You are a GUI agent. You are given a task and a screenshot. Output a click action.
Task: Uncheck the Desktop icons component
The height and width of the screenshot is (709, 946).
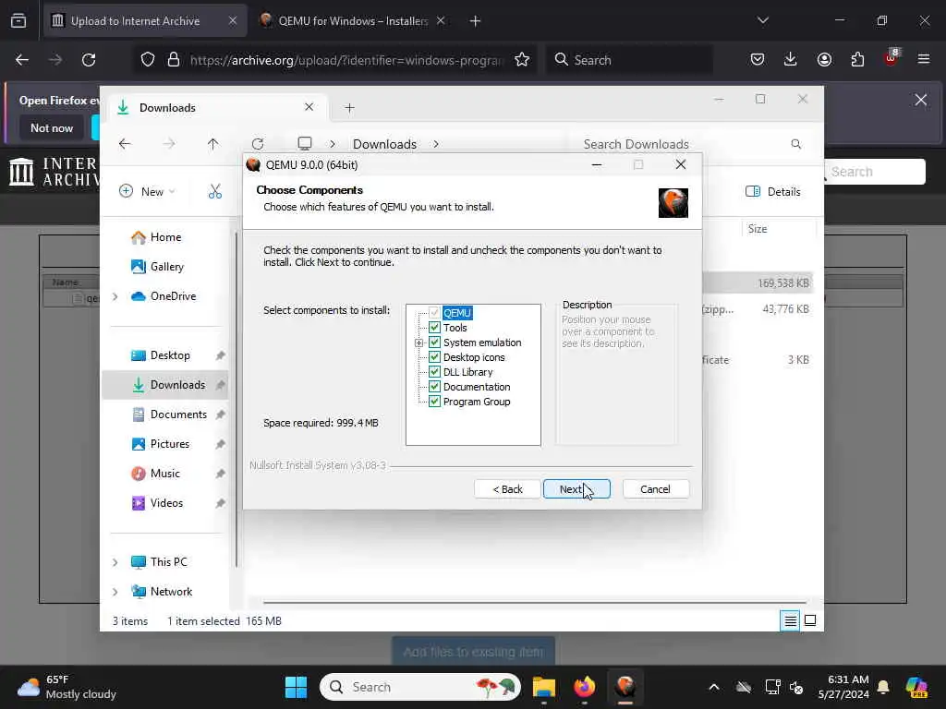[x=434, y=357]
